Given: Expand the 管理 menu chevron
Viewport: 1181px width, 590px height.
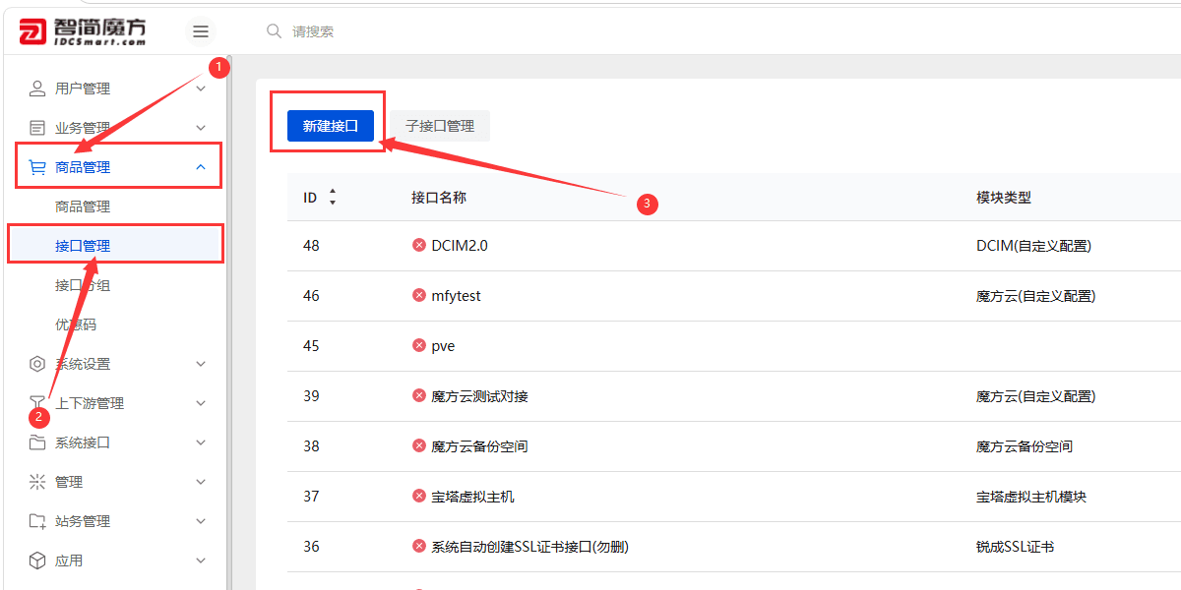Looking at the screenshot, I should coord(201,482).
